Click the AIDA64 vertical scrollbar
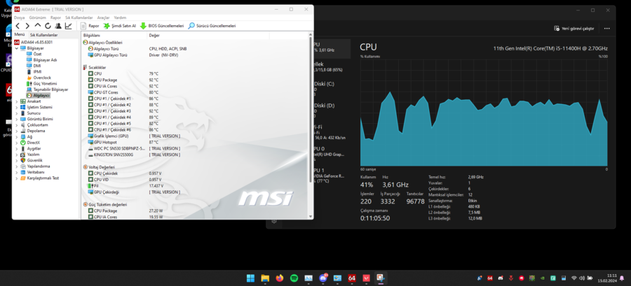This screenshot has width=631, height=286. click(311, 108)
